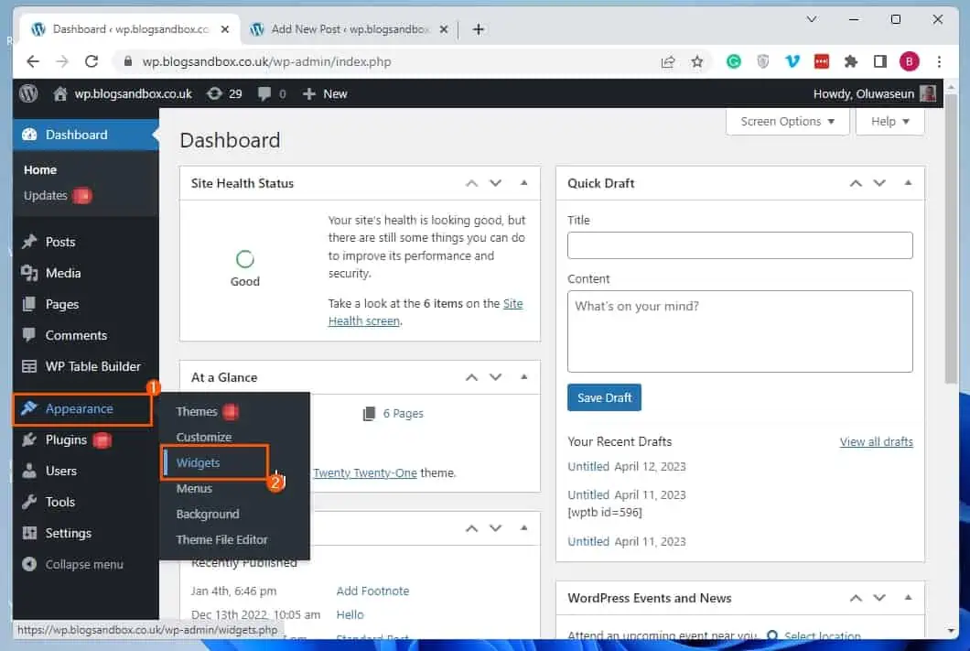Expand the Help dropdown tab

[889, 121]
